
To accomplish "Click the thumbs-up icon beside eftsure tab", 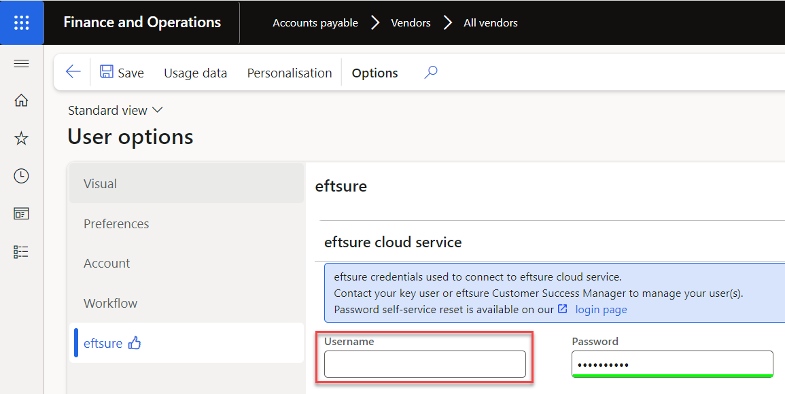I will [135, 343].
